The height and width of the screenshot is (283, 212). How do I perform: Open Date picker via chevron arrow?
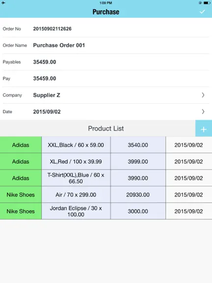pos(203,112)
